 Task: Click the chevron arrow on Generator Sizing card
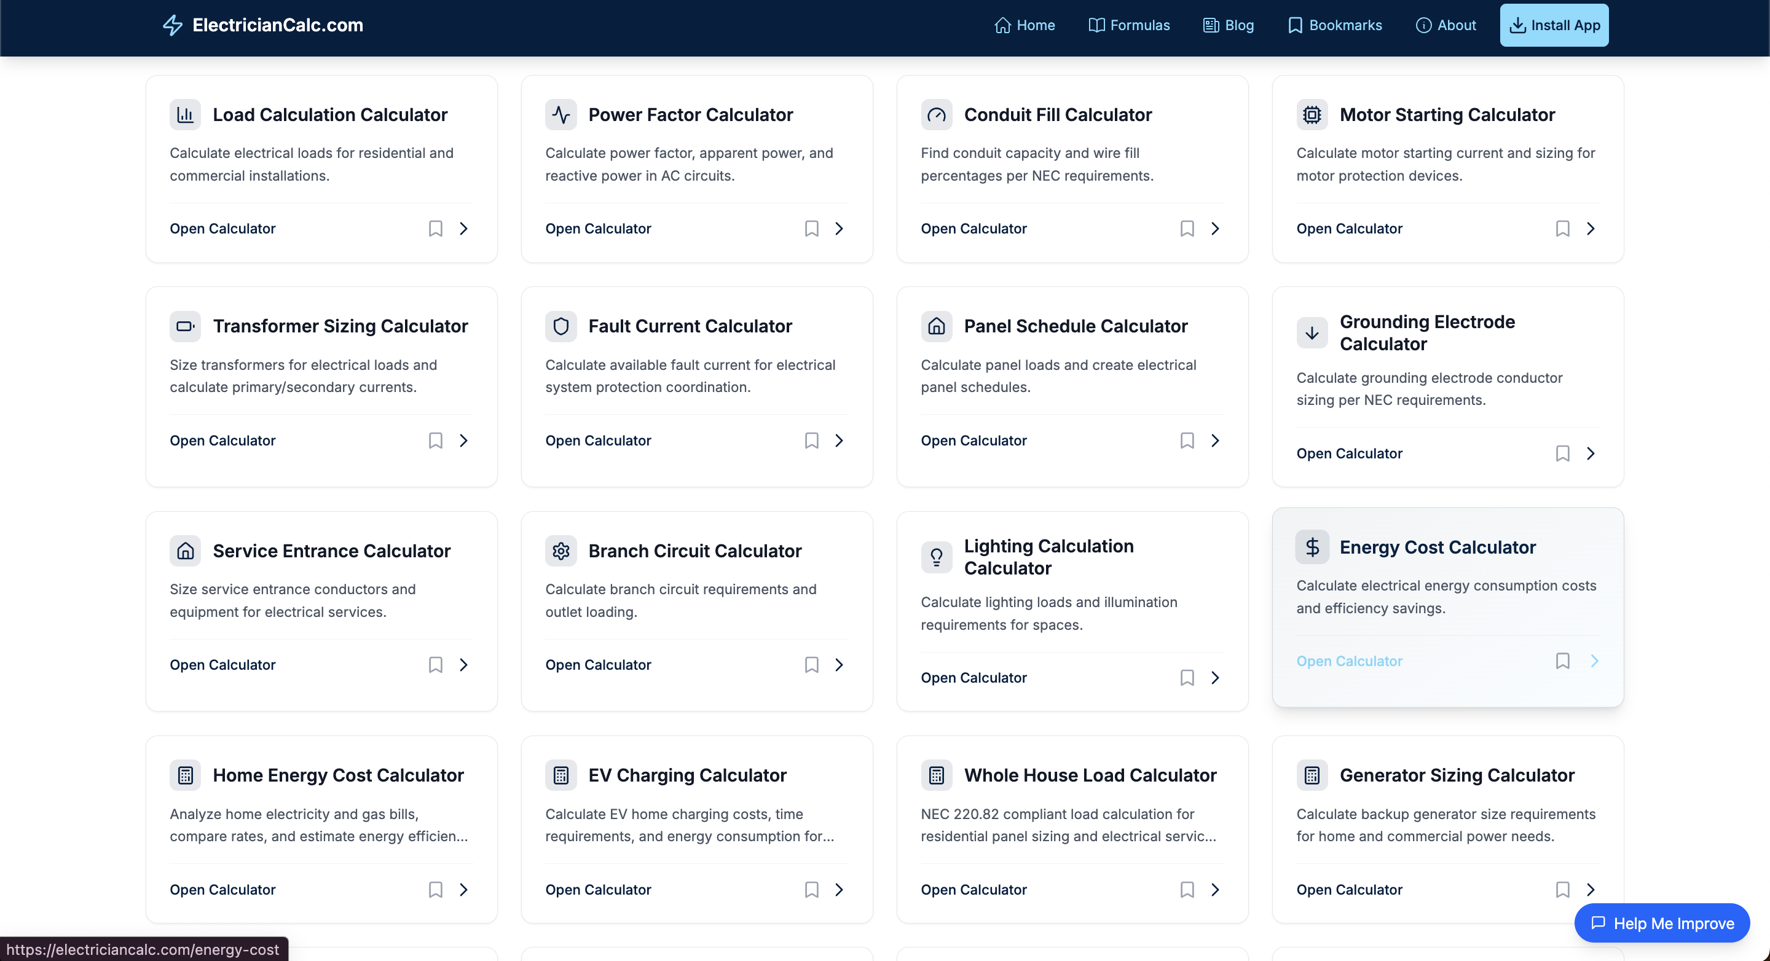coord(1591,890)
